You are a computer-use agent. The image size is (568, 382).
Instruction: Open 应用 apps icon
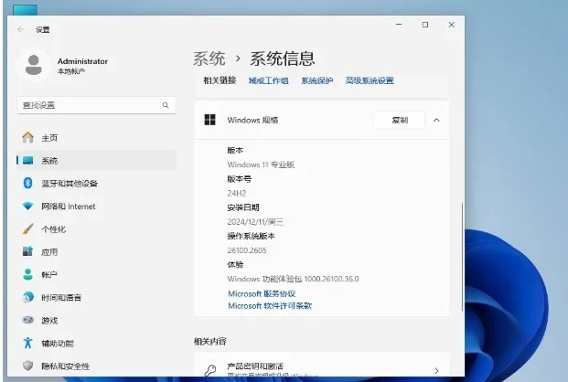pos(27,251)
